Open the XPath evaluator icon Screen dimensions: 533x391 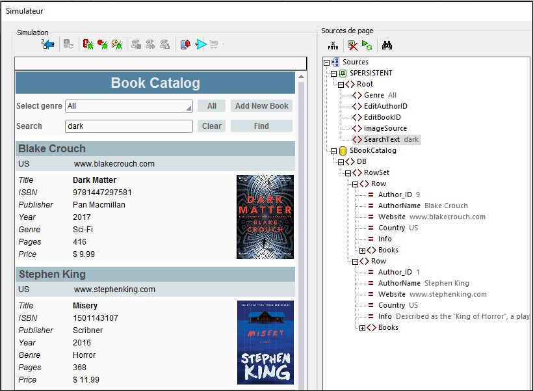333,45
